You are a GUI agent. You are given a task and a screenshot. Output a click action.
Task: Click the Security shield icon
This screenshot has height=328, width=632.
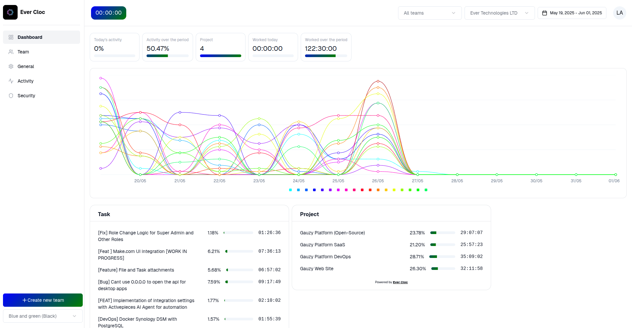pos(11,96)
